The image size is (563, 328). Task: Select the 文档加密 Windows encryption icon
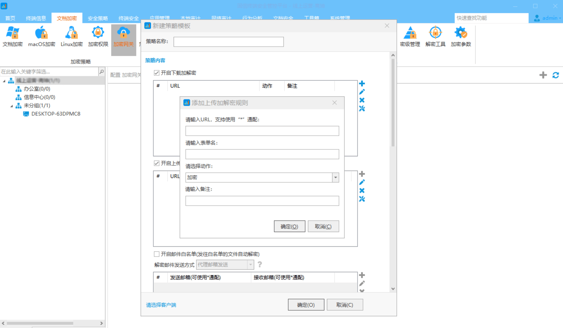(x=12, y=37)
